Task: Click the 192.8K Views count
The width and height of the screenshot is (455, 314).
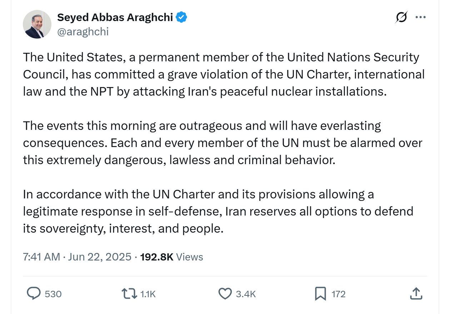Action: tap(172, 257)
